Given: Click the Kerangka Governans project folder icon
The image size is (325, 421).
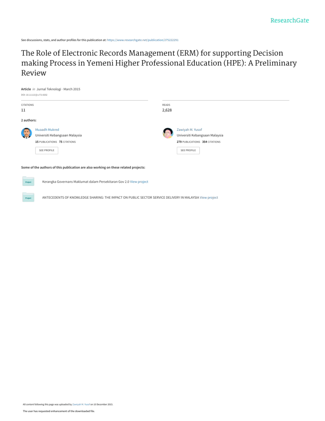Looking at the screenshot, I should pyautogui.click(x=28, y=181).
